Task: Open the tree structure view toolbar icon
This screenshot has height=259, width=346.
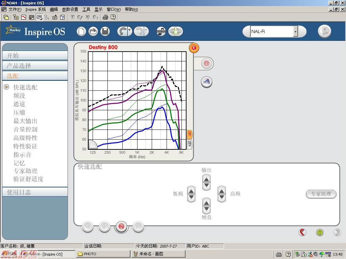Action: tap(16, 17)
